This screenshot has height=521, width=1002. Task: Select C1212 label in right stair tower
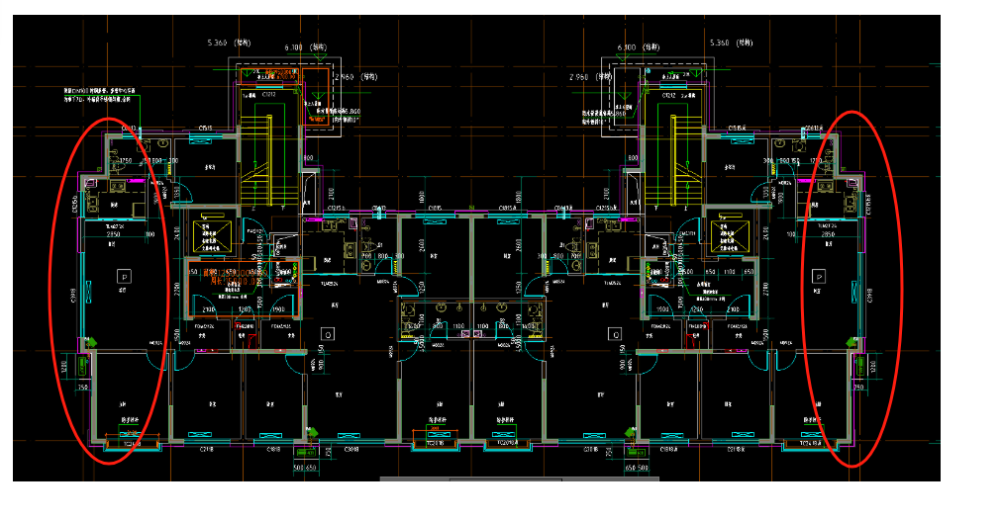[x=668, y=95]
